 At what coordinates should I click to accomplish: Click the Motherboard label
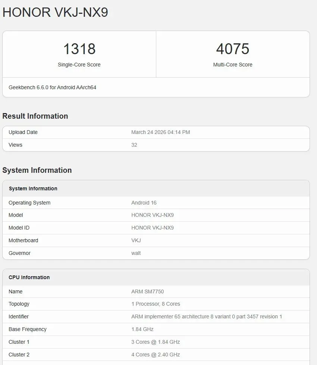tap(23, 240)
